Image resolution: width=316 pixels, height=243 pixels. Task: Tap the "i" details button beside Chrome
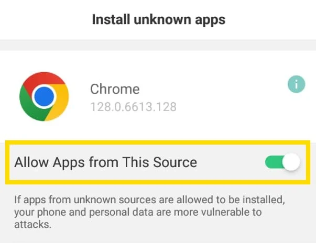[x=297, y=84]
